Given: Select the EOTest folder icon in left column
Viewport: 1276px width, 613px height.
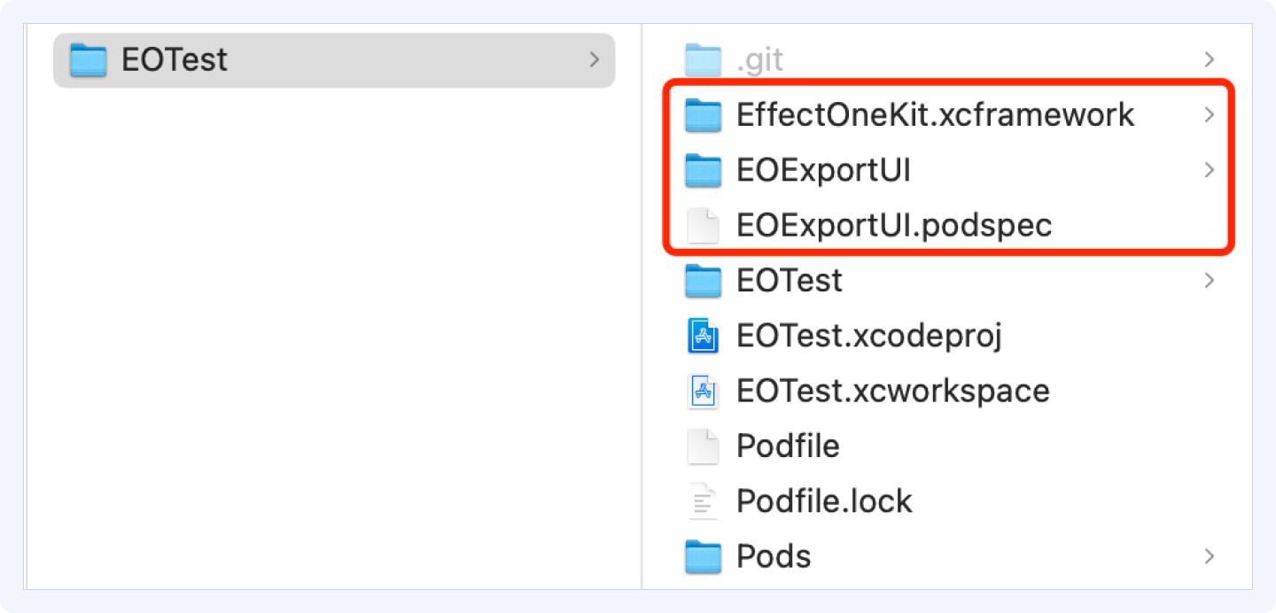Looking at the screenshot, I should 89,60.
